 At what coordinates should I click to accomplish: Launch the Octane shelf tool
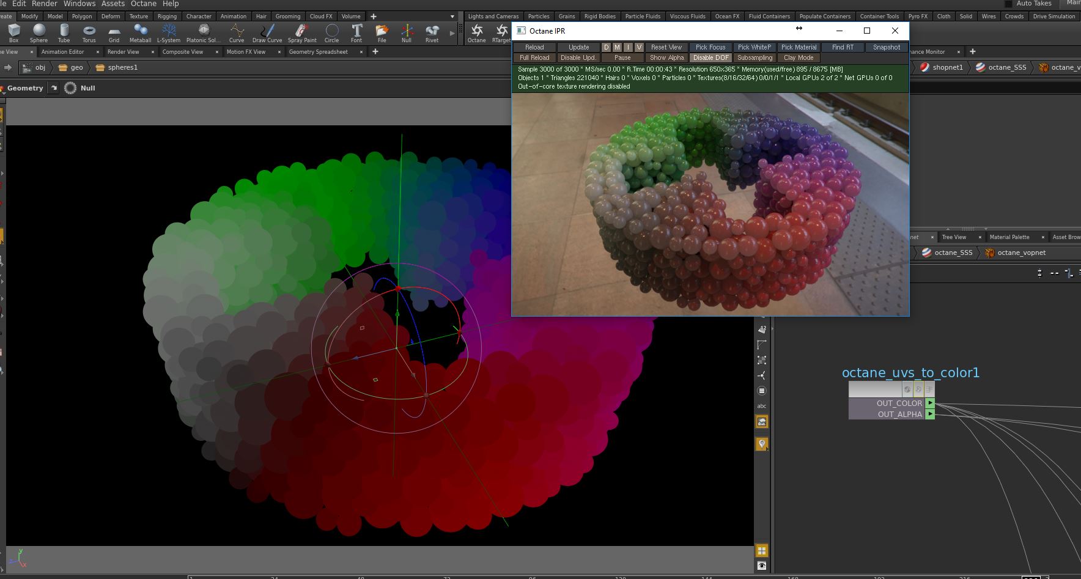tap(476, 32)
